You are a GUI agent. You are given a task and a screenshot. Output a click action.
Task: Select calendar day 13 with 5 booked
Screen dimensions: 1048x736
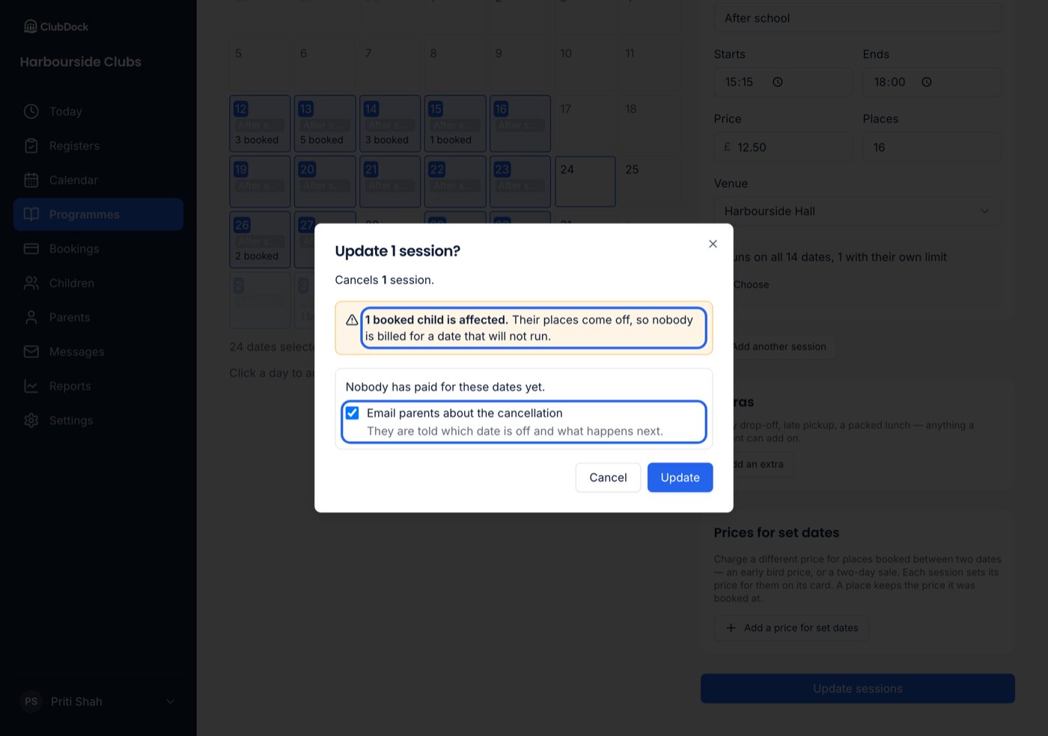(325, 123)
